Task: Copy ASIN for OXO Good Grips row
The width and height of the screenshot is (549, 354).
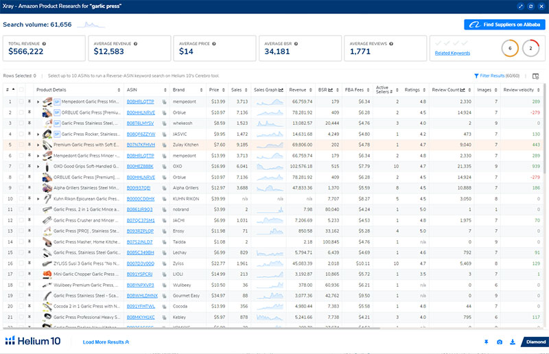Action: pos(164,166)
